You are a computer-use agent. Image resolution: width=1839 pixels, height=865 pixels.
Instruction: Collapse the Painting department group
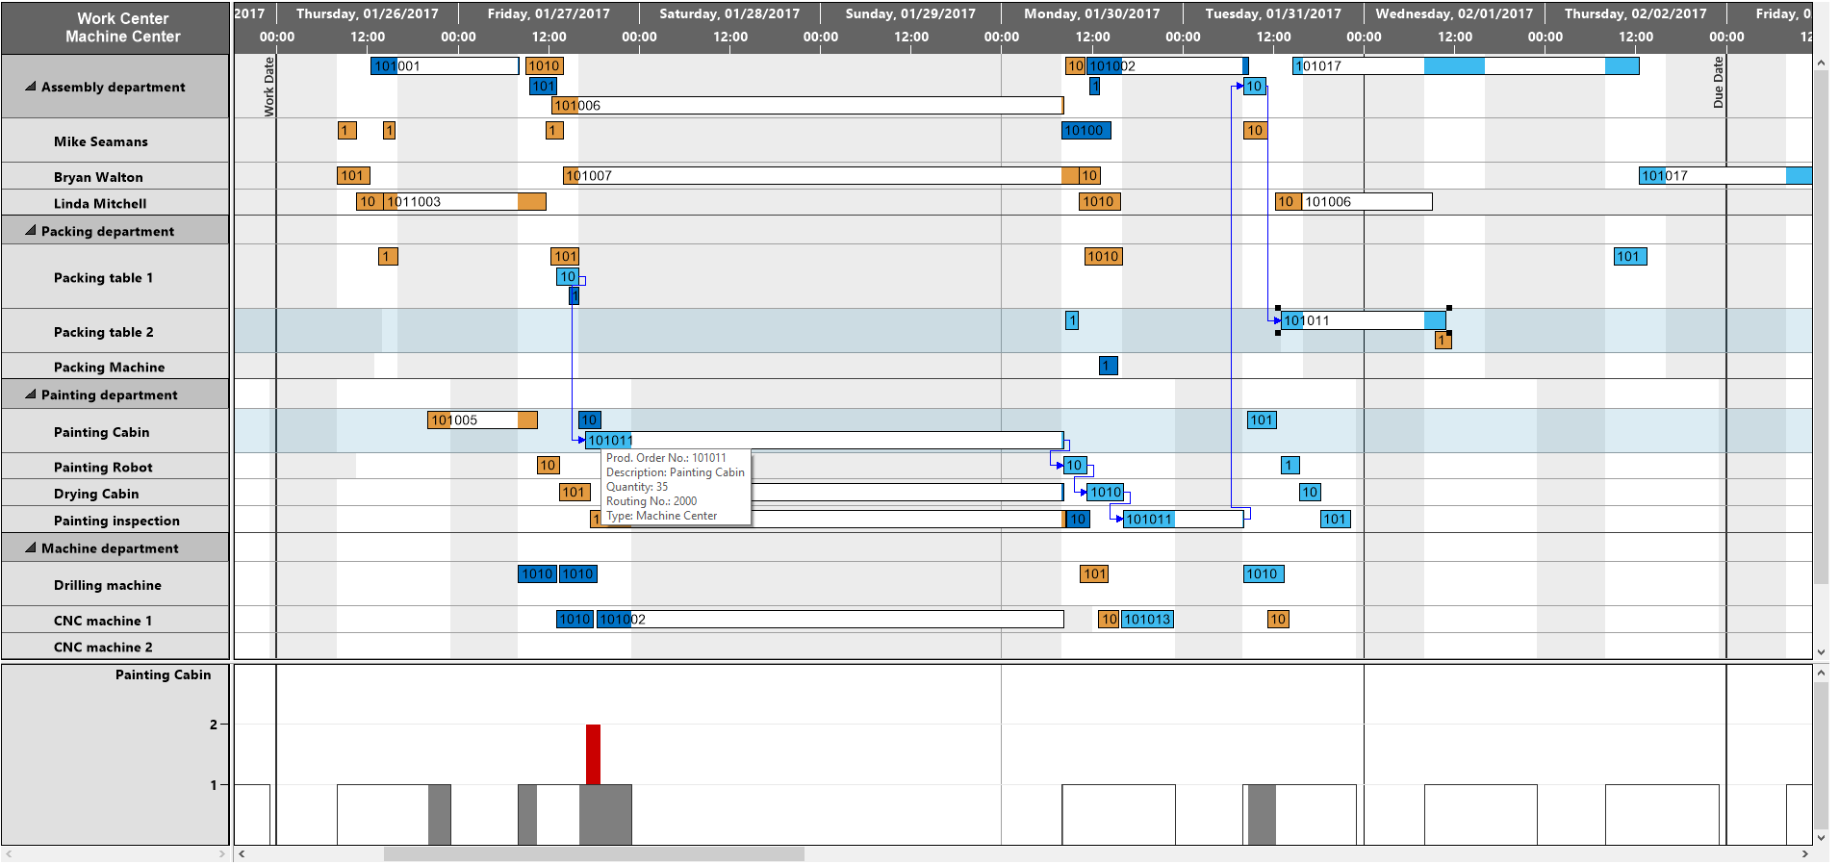click(x=30, y=394)
